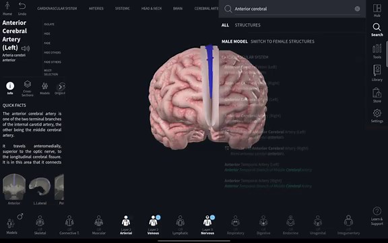The height and width of the screenshot is (243, 388).
Task: Play the audio pronunciation of Anterior Cerebral Artery
Action: [26, 48]
